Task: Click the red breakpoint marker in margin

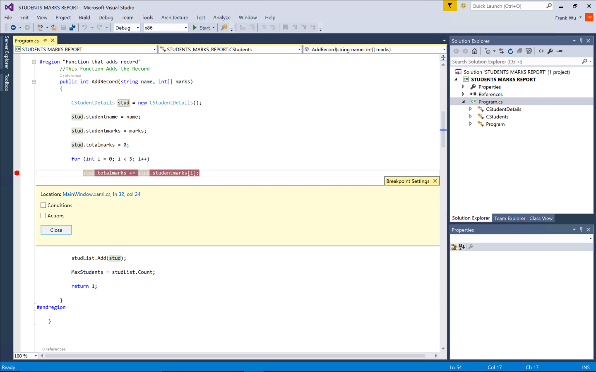Action: pyautogui.click(x=17, y=173)
